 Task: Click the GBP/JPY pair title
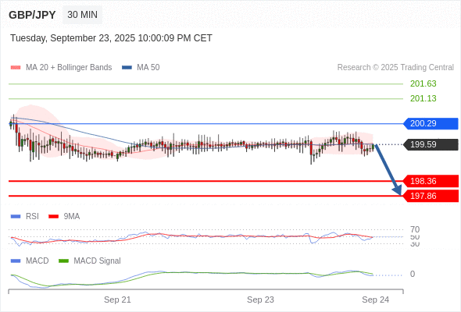coord(32,15)
